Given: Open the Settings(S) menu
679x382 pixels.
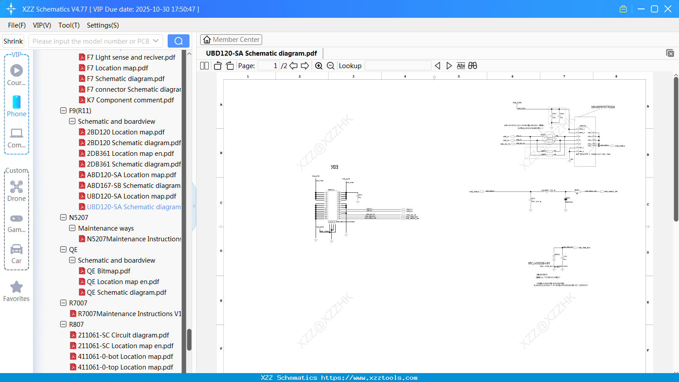Looking at the screenshot, I should 103,25.
